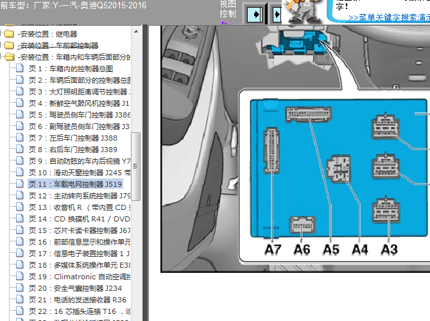Click page icon for 页 13 收音机 R
The image size is (430, 321).
(20, 207)
